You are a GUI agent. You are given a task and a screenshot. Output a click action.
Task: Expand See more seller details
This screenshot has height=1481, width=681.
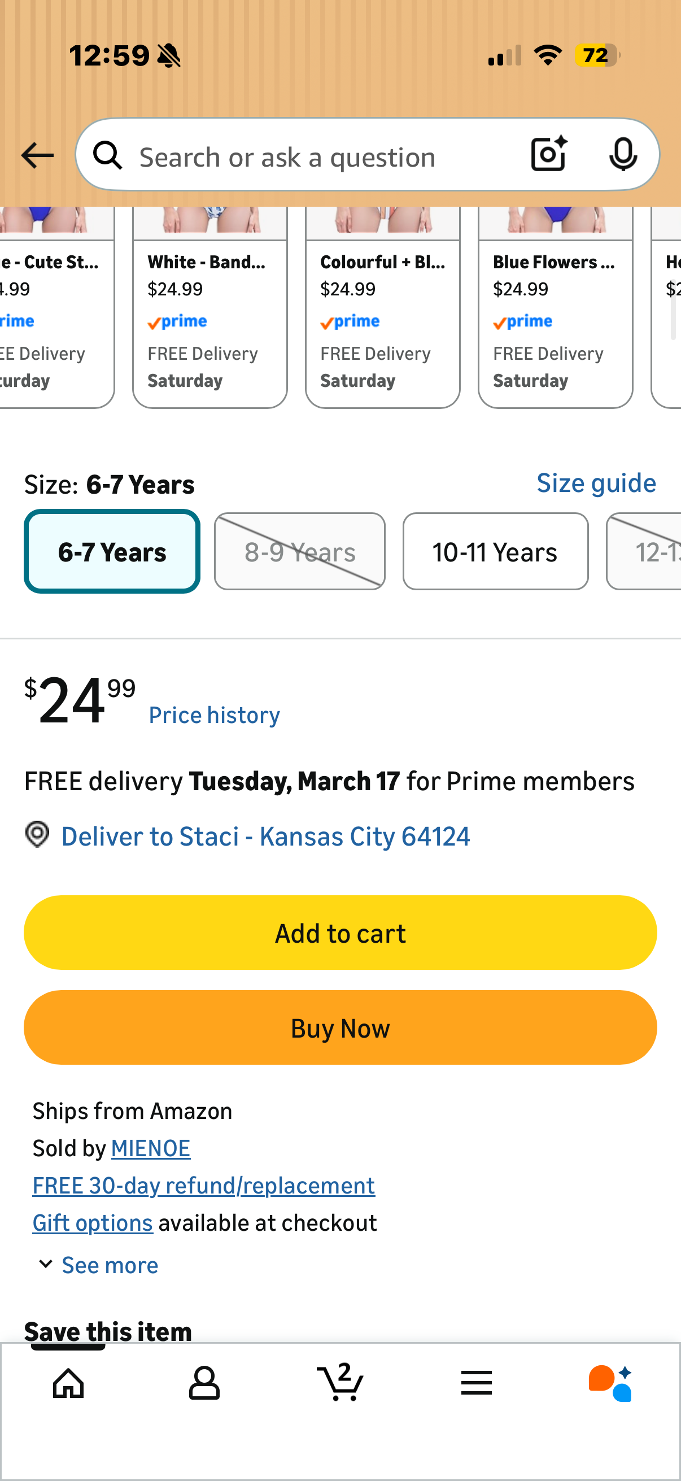tap(98, 1265)
